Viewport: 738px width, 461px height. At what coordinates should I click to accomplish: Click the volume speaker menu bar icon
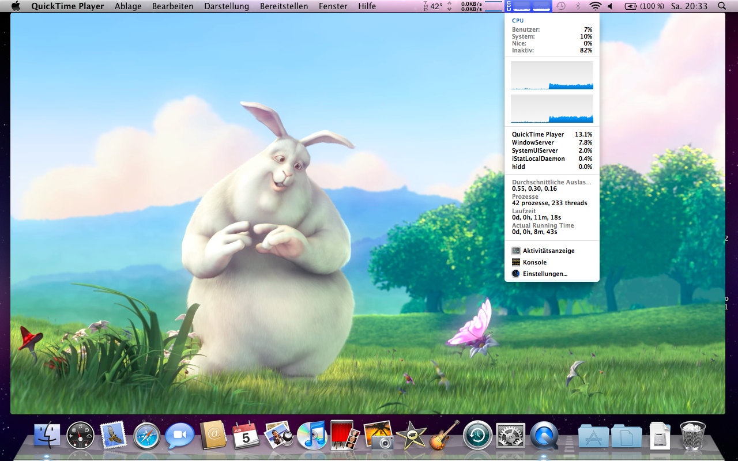tap(611, 6)
